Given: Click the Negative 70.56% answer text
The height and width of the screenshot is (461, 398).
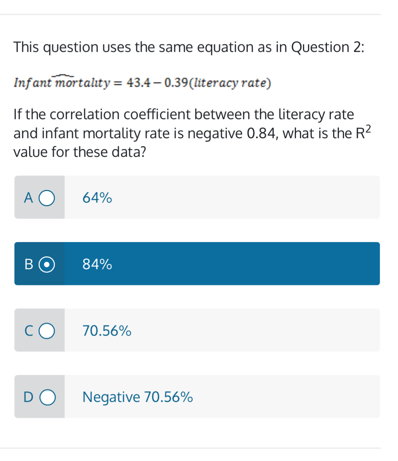Looking at the screenshot, I should click(137, 397).
